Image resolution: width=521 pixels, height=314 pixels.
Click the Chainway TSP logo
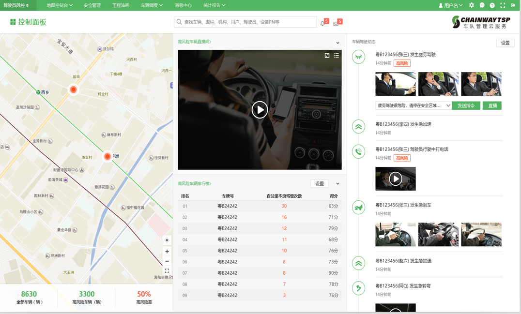point(481,22)
